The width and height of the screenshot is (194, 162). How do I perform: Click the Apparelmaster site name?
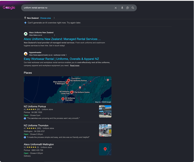point(35,52)
